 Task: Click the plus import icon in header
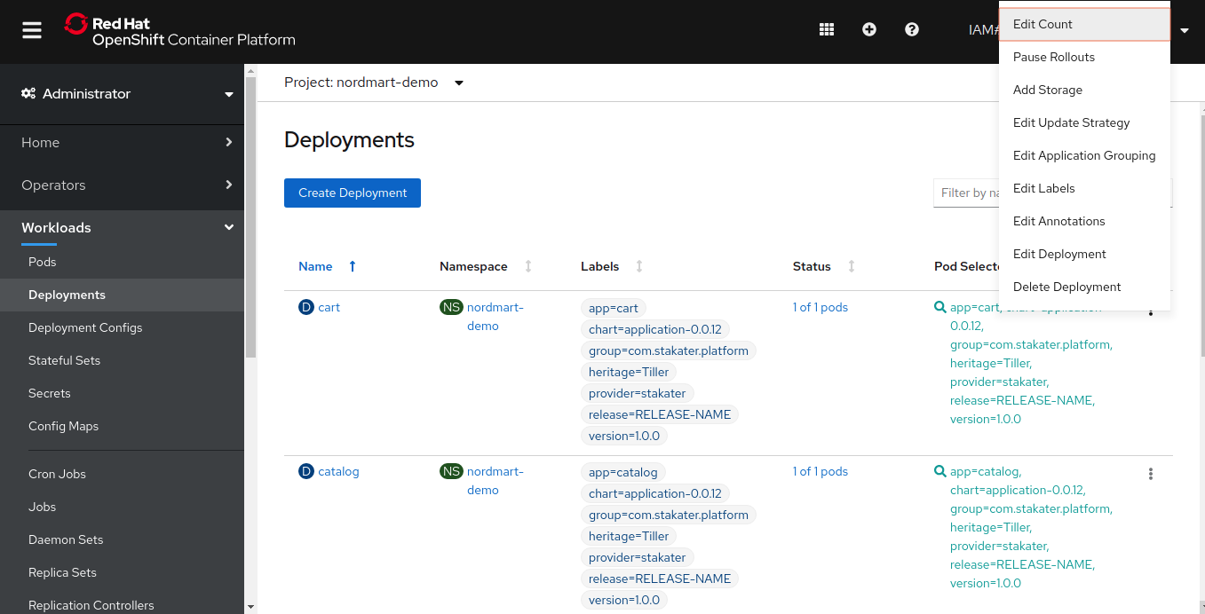tap(869, 29)
